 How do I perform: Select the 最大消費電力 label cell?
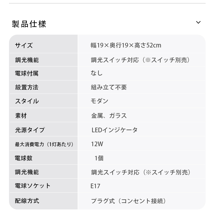coord(44,144)
